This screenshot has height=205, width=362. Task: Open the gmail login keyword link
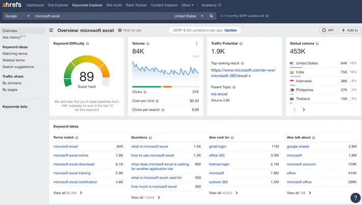click(x=218, y=147)
